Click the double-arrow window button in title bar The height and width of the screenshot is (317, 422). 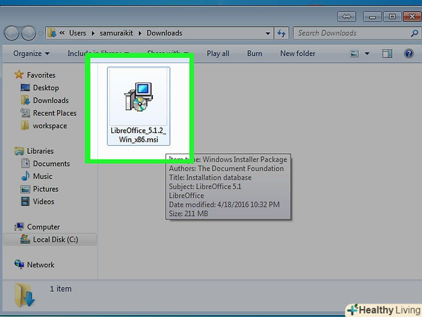(x=347, y=17)
